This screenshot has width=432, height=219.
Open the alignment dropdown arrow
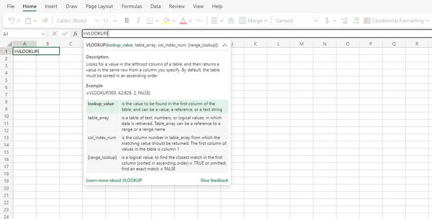[x=221, y=20]
